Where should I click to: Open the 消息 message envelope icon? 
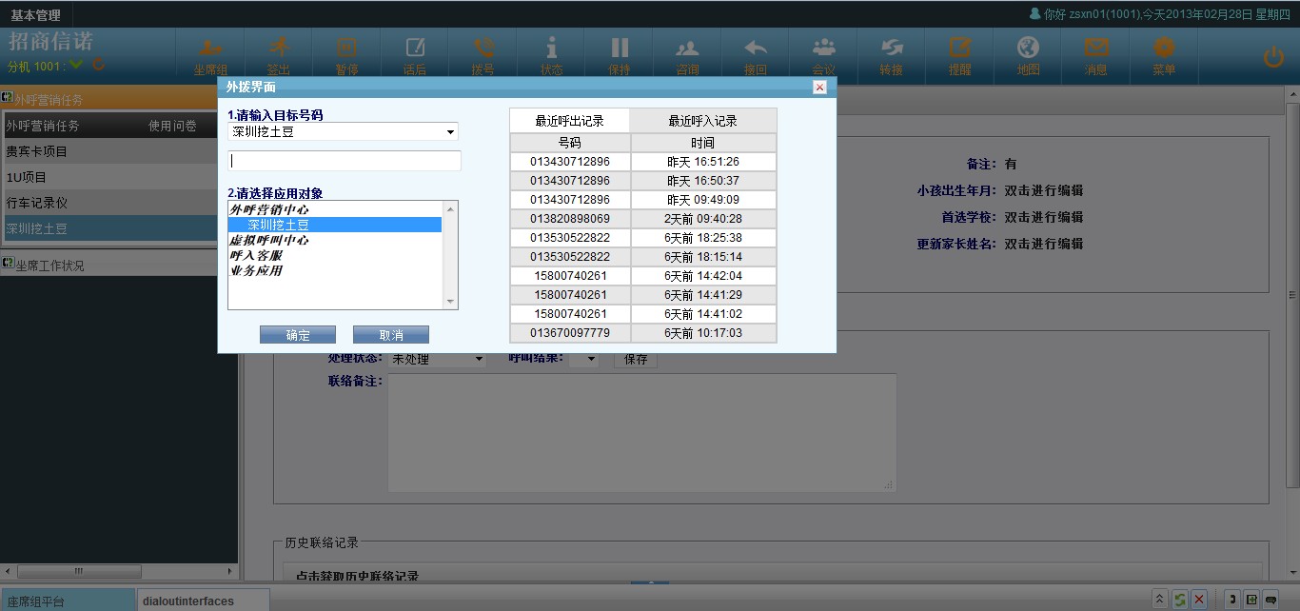(1096, 54)
